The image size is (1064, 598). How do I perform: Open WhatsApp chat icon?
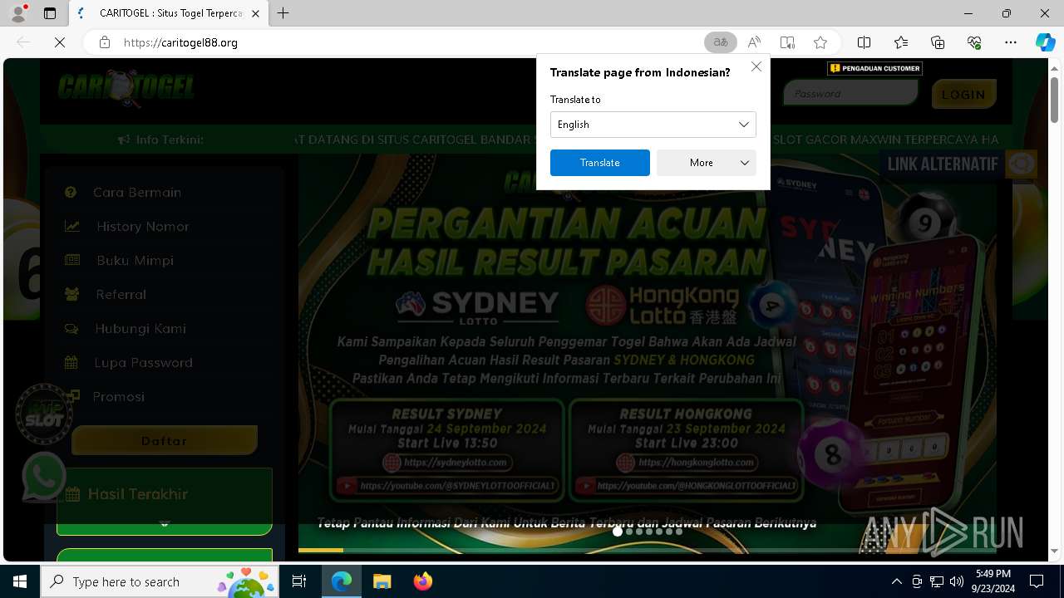pos(43,477)
